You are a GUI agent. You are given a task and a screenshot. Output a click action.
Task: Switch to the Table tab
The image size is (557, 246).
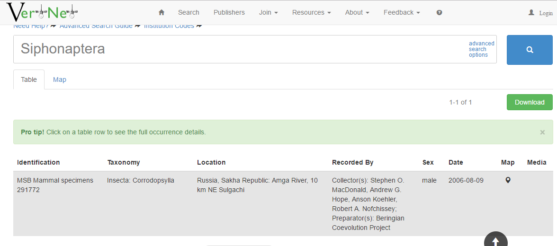coord(29,79)
